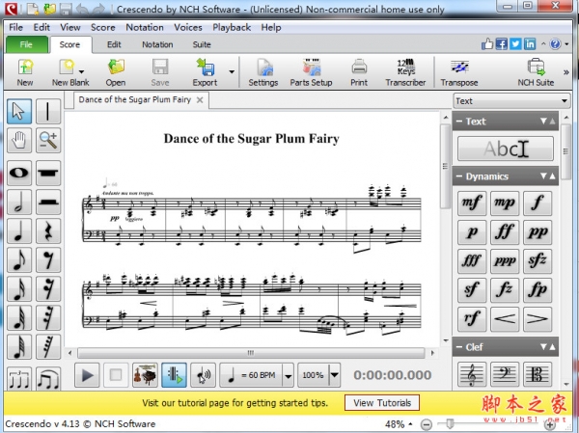The height and width of the screenshot is (433, 579).
Task: Insert pianissimo pp dynamic
Action: [538, 232]
